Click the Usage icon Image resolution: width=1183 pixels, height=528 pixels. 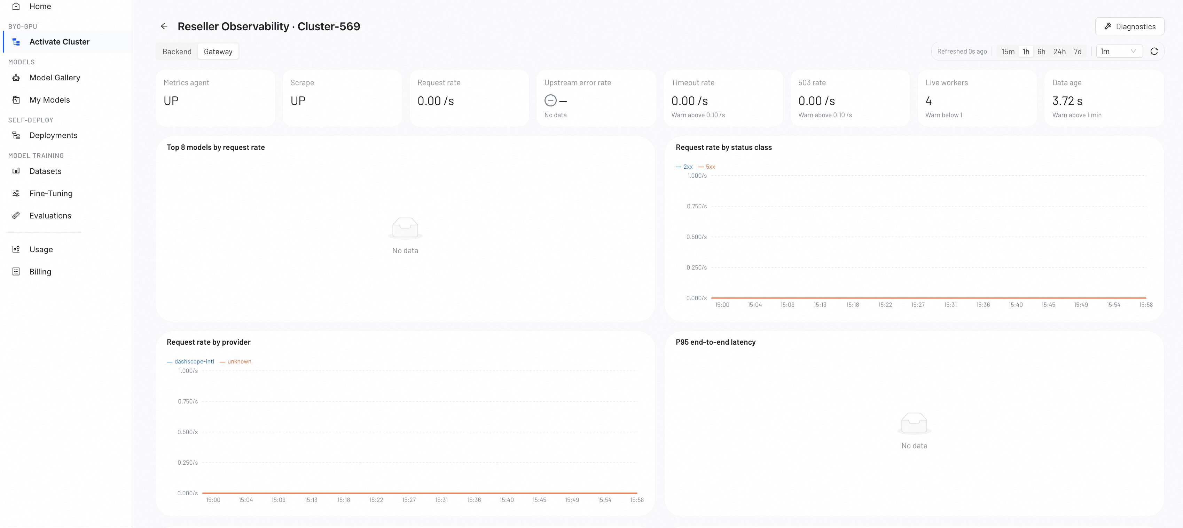click(x=16, y=249)
